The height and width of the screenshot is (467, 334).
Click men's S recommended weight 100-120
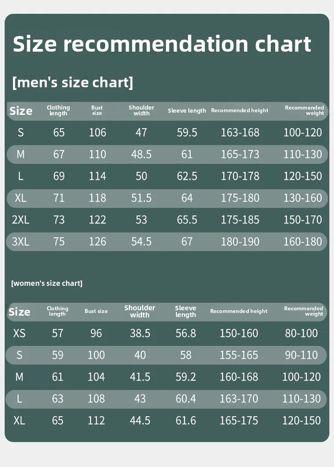(x=302, y=133)
